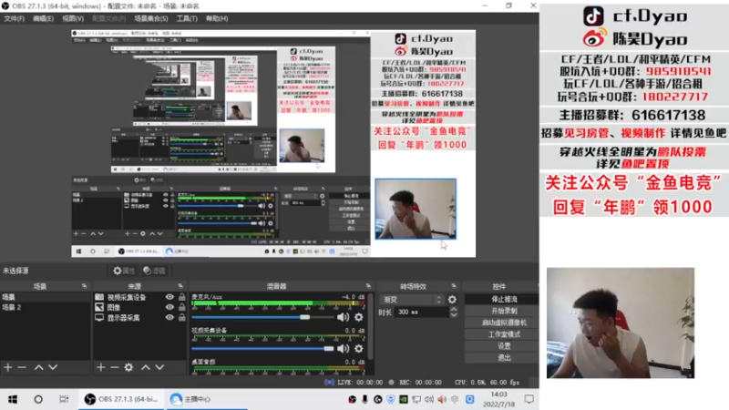Open the 工具(T) menu
This screenshot has width=729, height=410.
coord(187,18)
